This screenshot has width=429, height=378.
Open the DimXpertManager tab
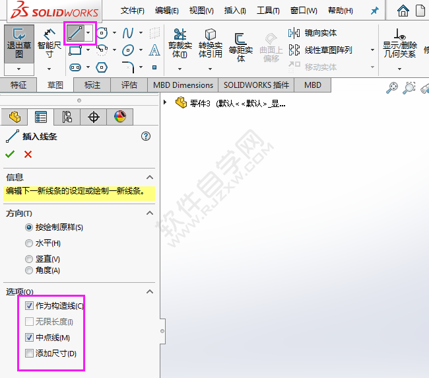[x=93, y=117]
